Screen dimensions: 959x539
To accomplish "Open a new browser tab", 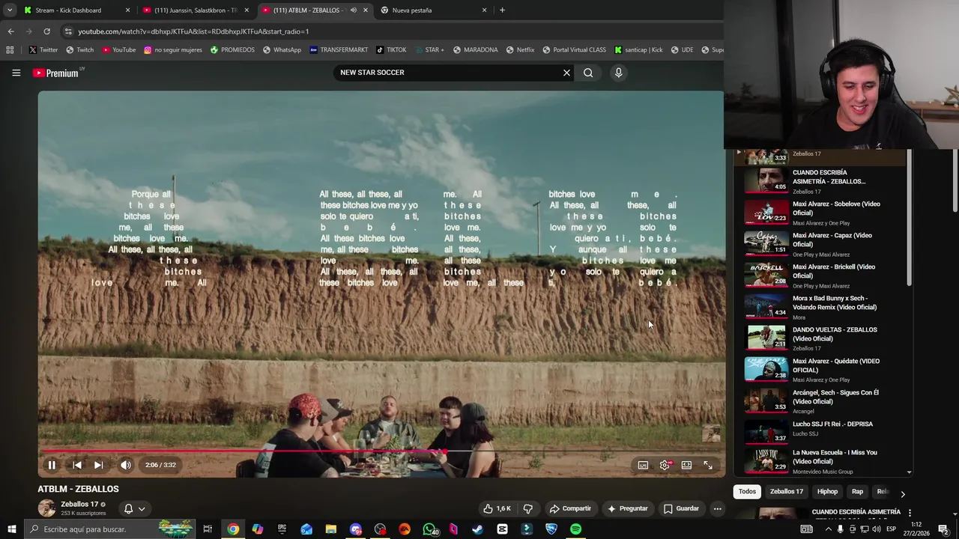I will pyautogui.click(x=502, y=10).
